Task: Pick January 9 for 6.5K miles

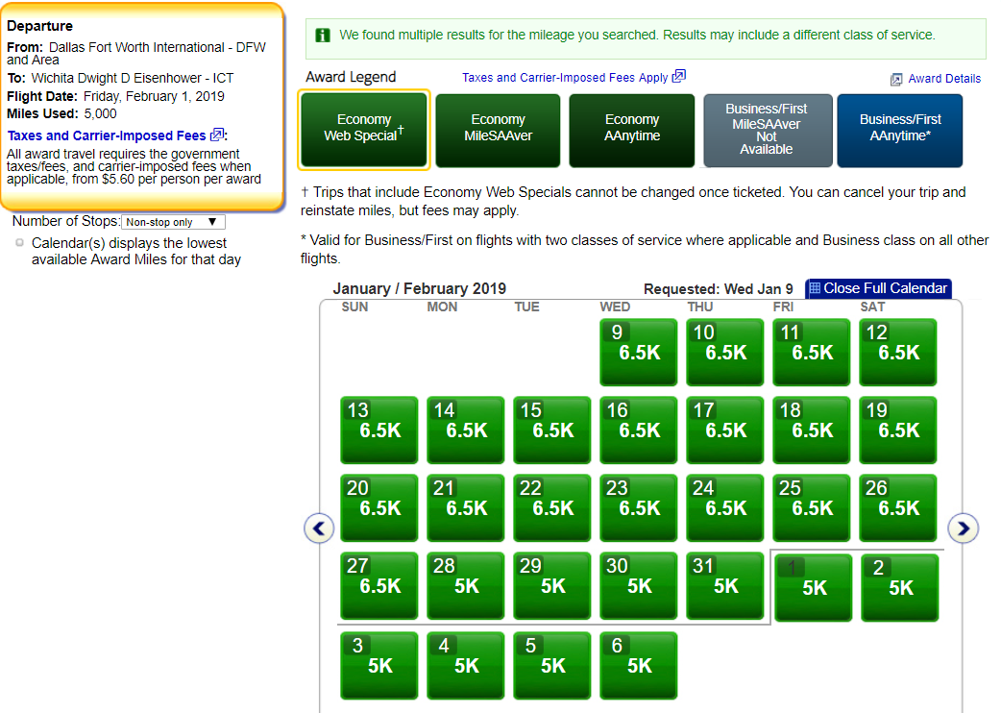Action: (x=638, y=353)
